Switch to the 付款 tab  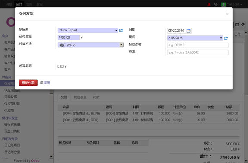(x=96, y=98)
